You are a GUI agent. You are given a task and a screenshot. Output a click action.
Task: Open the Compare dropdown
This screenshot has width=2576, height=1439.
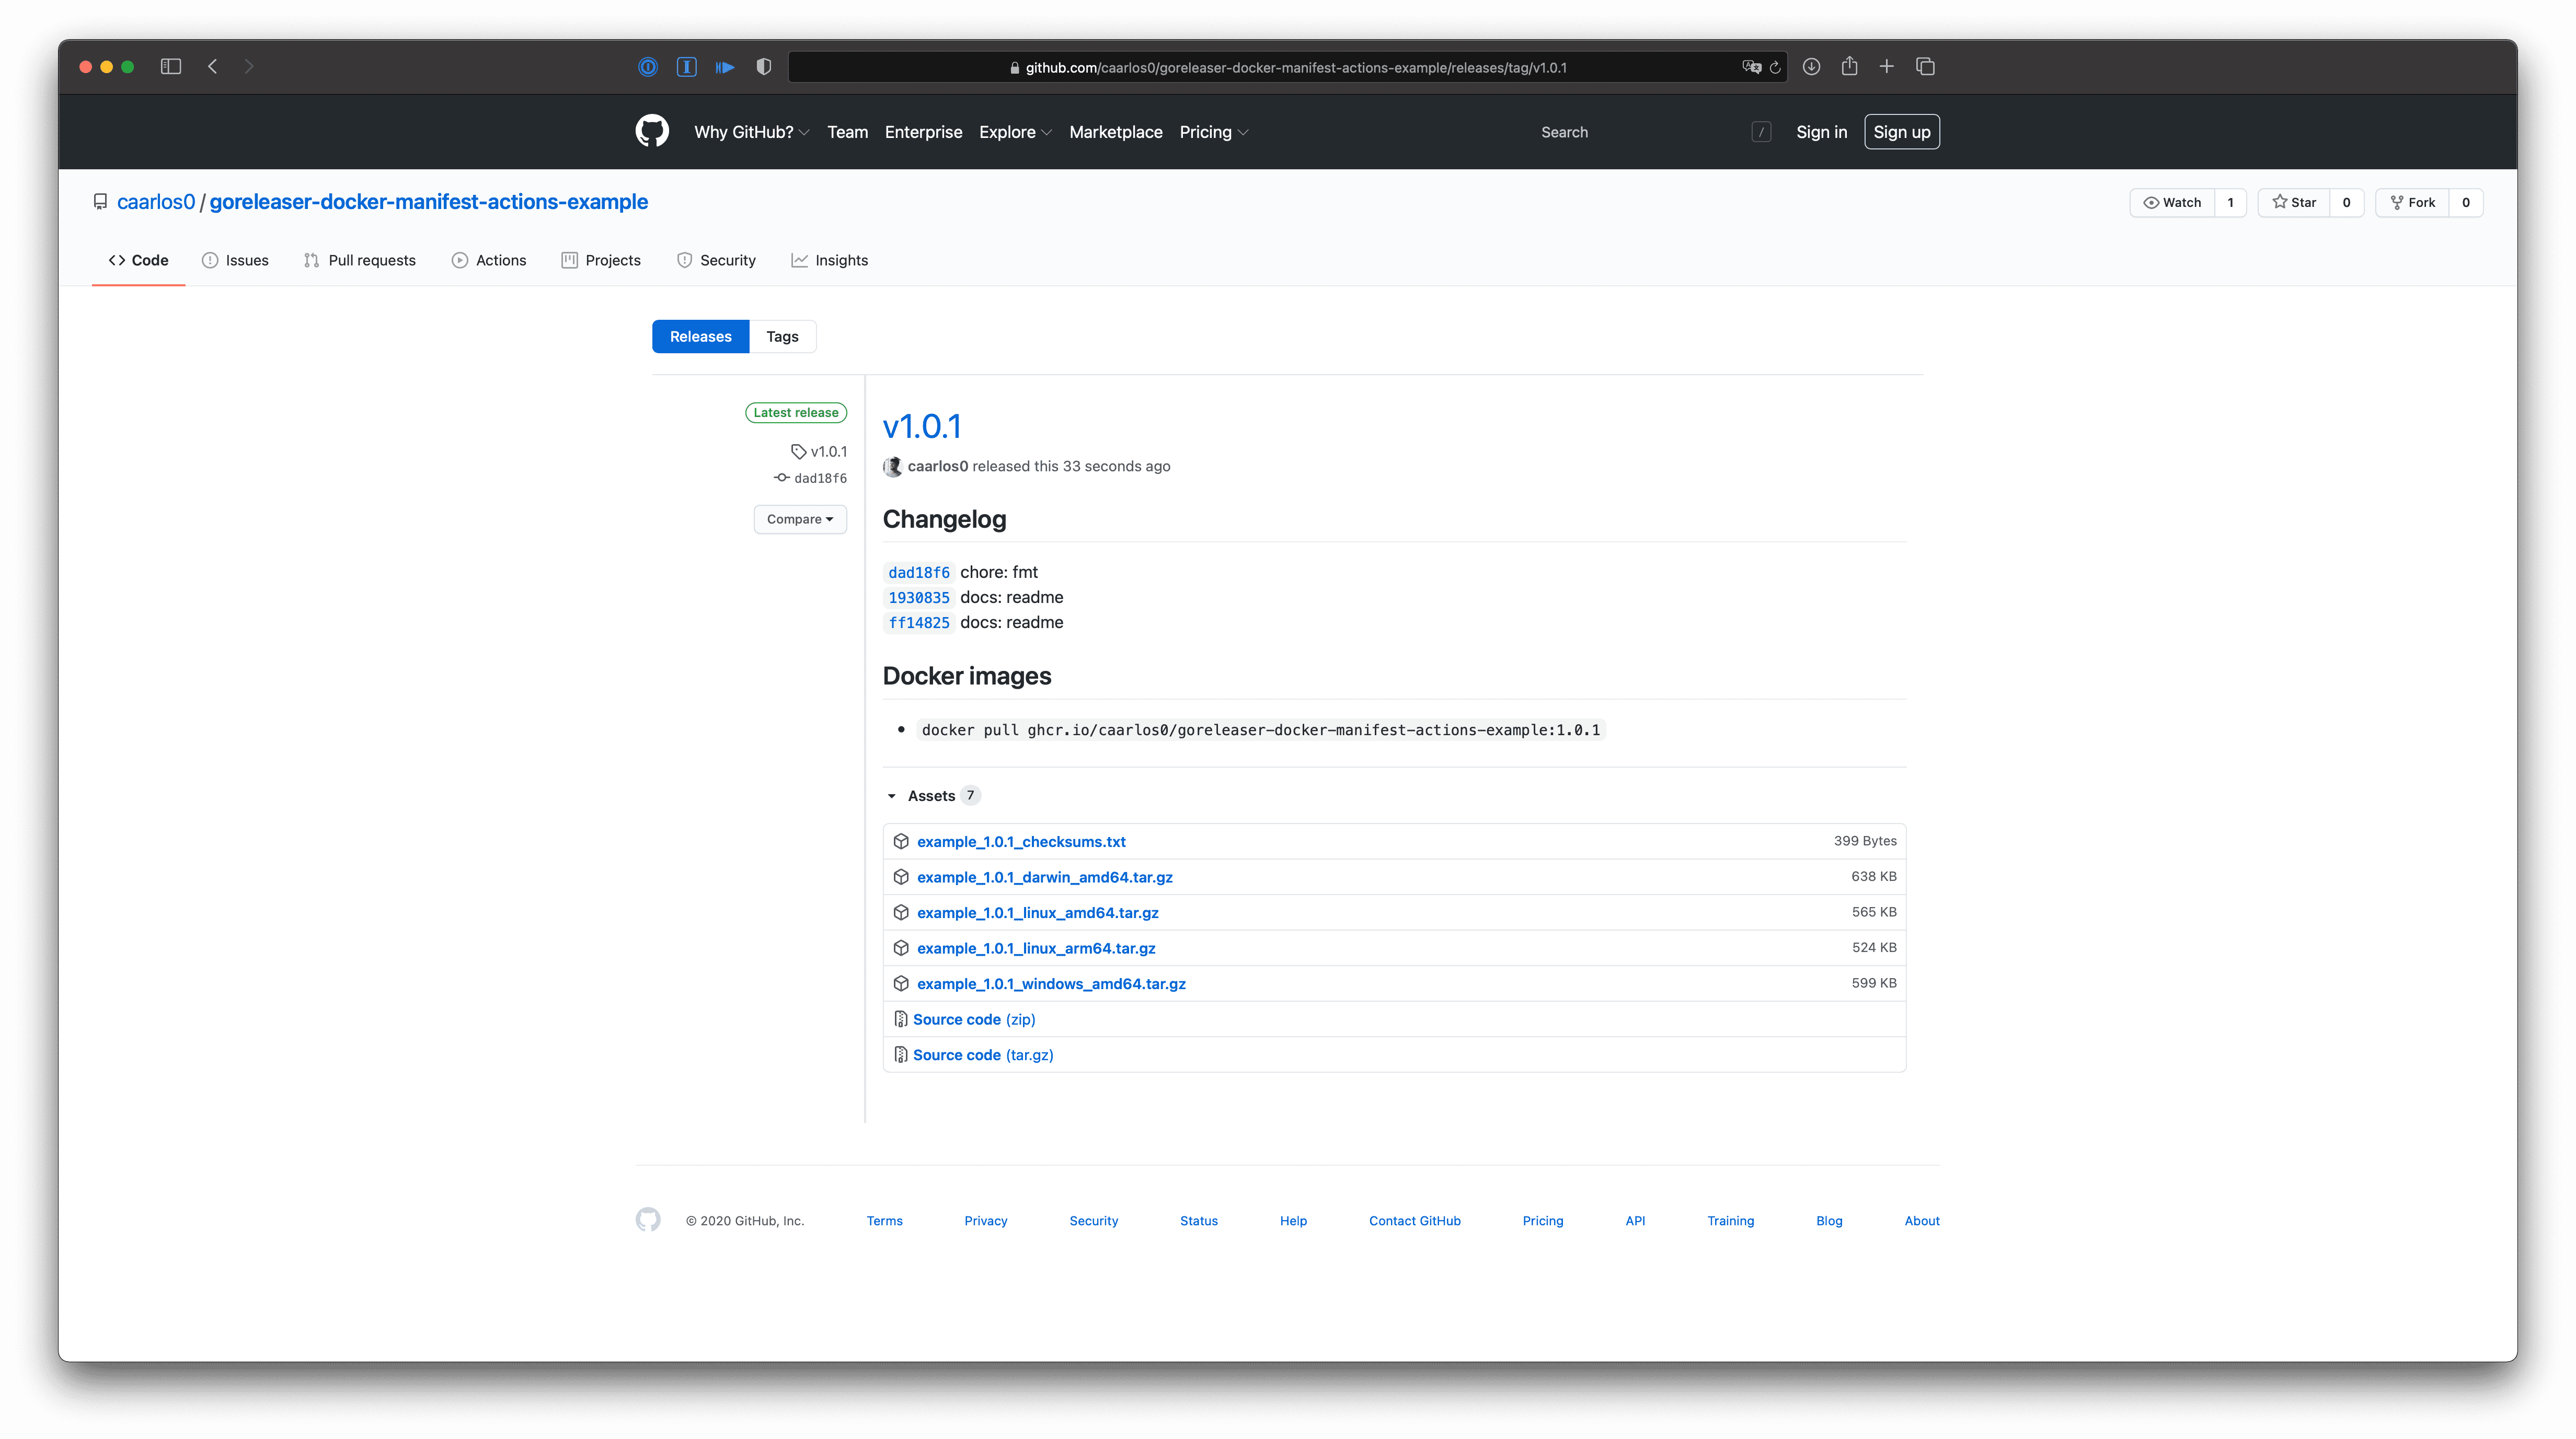(x=799, y=519)
